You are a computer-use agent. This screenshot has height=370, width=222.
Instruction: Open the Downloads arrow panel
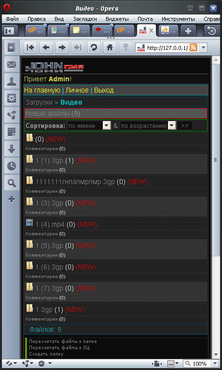12,149
